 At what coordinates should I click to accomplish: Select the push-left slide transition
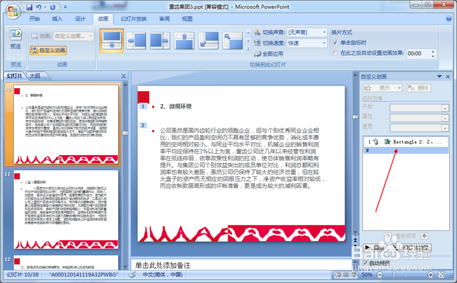click(x=136, y=41)
